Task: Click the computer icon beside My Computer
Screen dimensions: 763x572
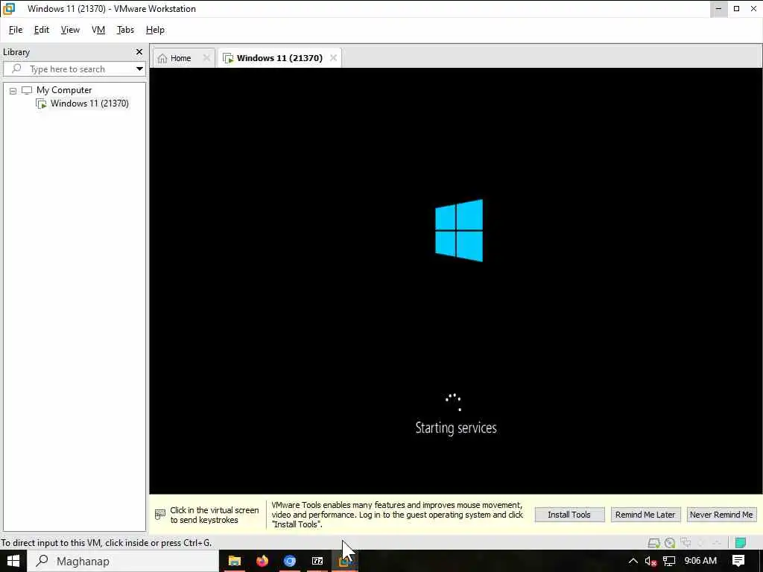Action: coord(27,90)
